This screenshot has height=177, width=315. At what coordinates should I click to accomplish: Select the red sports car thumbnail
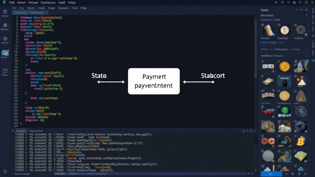268,112
